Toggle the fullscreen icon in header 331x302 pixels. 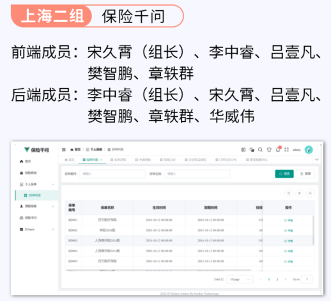point(286,149)
